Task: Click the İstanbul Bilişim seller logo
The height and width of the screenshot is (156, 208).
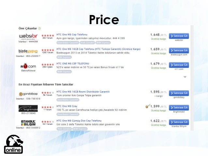Action: pos(28,123)
